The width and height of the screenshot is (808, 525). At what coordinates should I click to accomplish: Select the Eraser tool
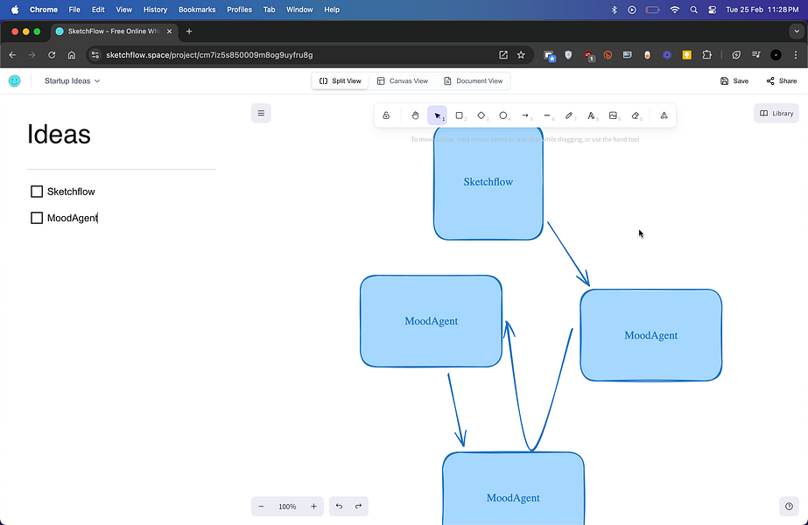[636, 115]
